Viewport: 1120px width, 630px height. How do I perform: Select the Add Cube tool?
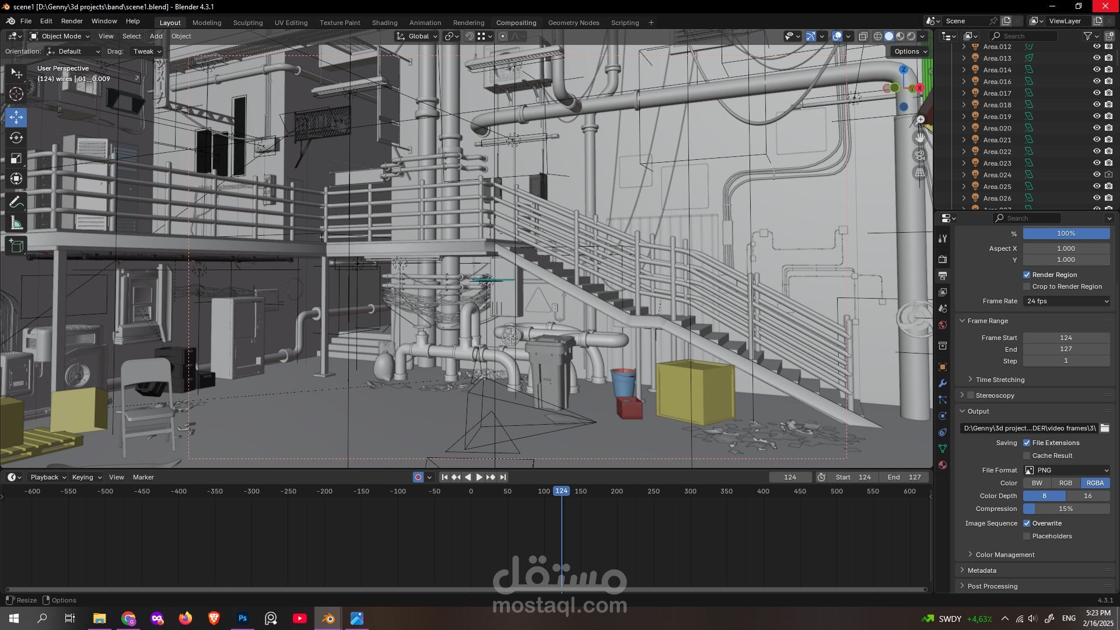[x=16, y=246]
